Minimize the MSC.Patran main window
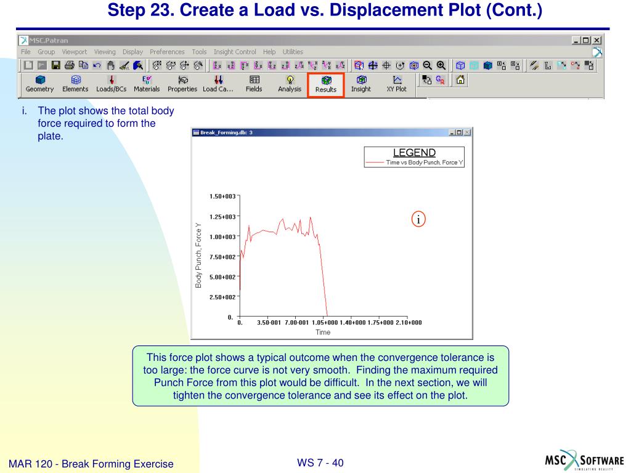Viewport: 631px width, 473px height. click(x=576, y=40)
